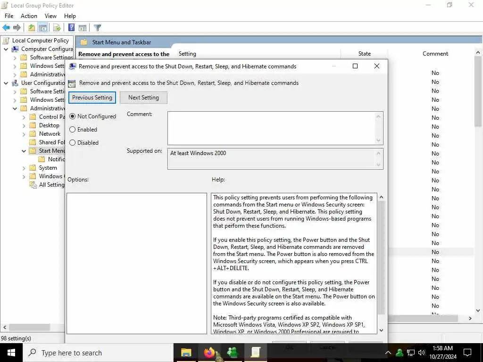Maximize the policy setting dialog
The image size is (483, 362).
(355, 66)
